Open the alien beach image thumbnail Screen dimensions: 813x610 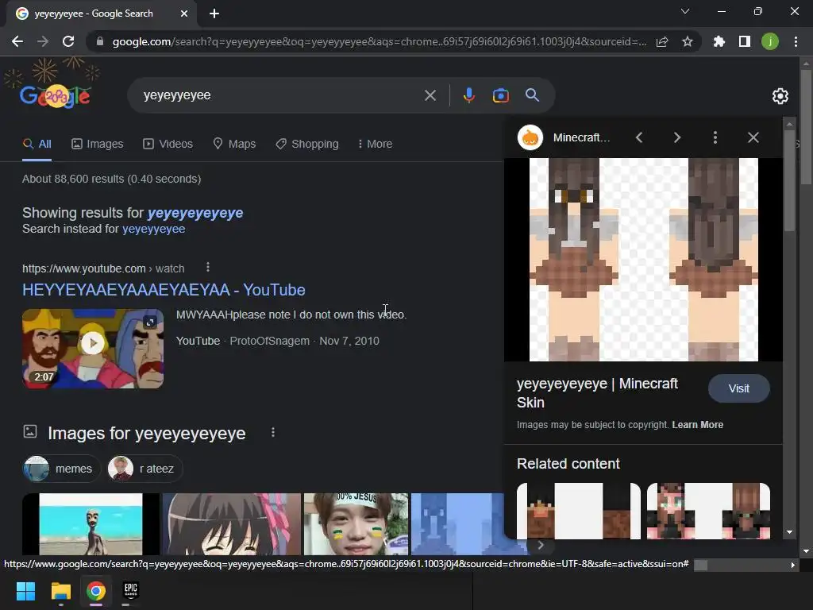click(x=91, y=524)
